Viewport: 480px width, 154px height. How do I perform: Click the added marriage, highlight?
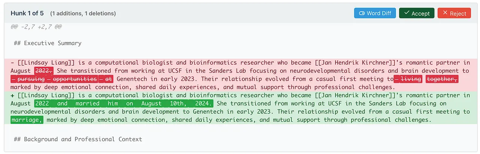point(27,120)
